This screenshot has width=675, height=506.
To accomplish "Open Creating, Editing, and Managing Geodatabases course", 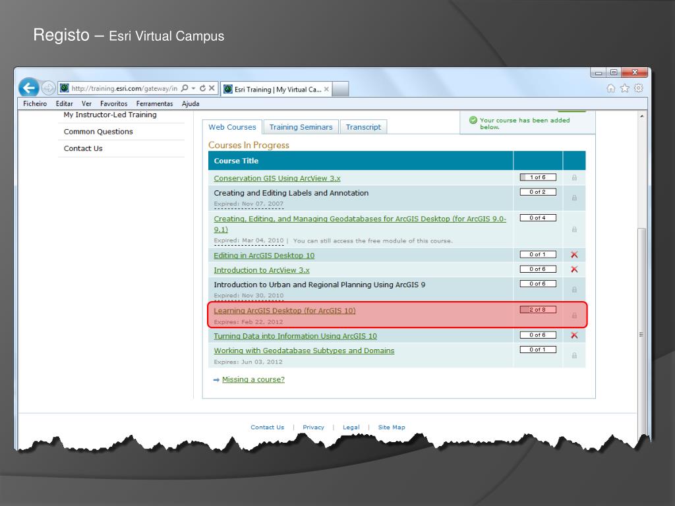I will coord(360,224).
